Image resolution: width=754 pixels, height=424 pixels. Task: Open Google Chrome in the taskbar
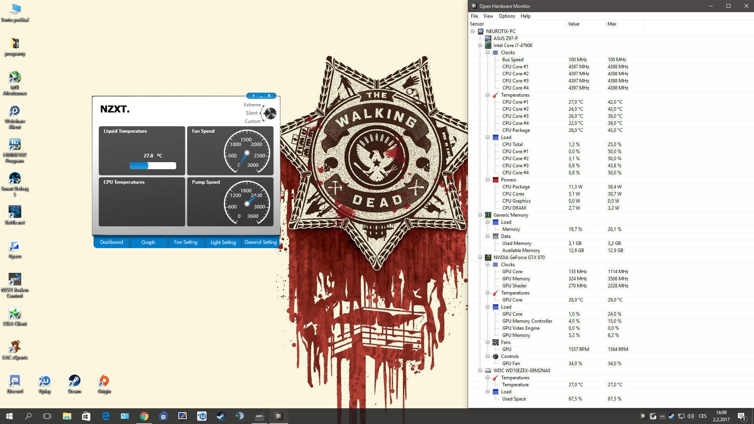(x=144, y=416)
